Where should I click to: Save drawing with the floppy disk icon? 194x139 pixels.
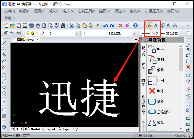pos(19,25)
